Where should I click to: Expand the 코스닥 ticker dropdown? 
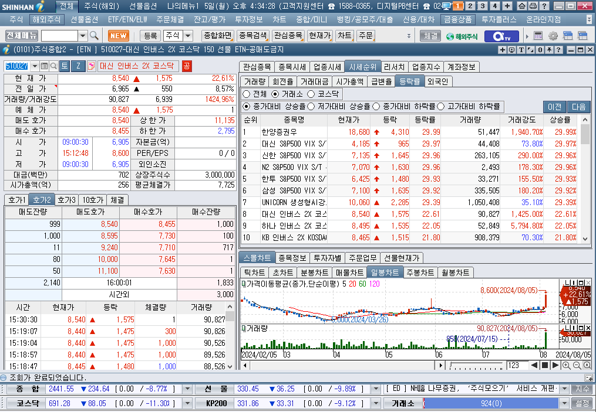click(x=187, y=403)
